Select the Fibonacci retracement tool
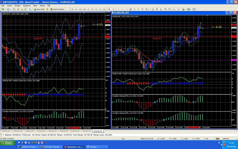The width and height of the screenshot is (238, 149). point(134,9)
